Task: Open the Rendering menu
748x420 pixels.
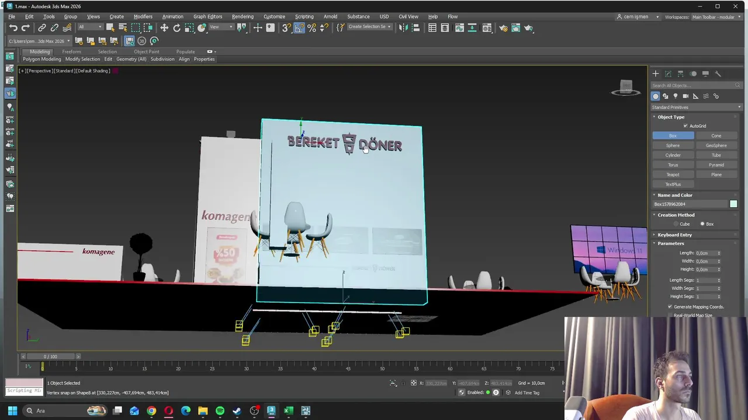Action: (243, 16)
